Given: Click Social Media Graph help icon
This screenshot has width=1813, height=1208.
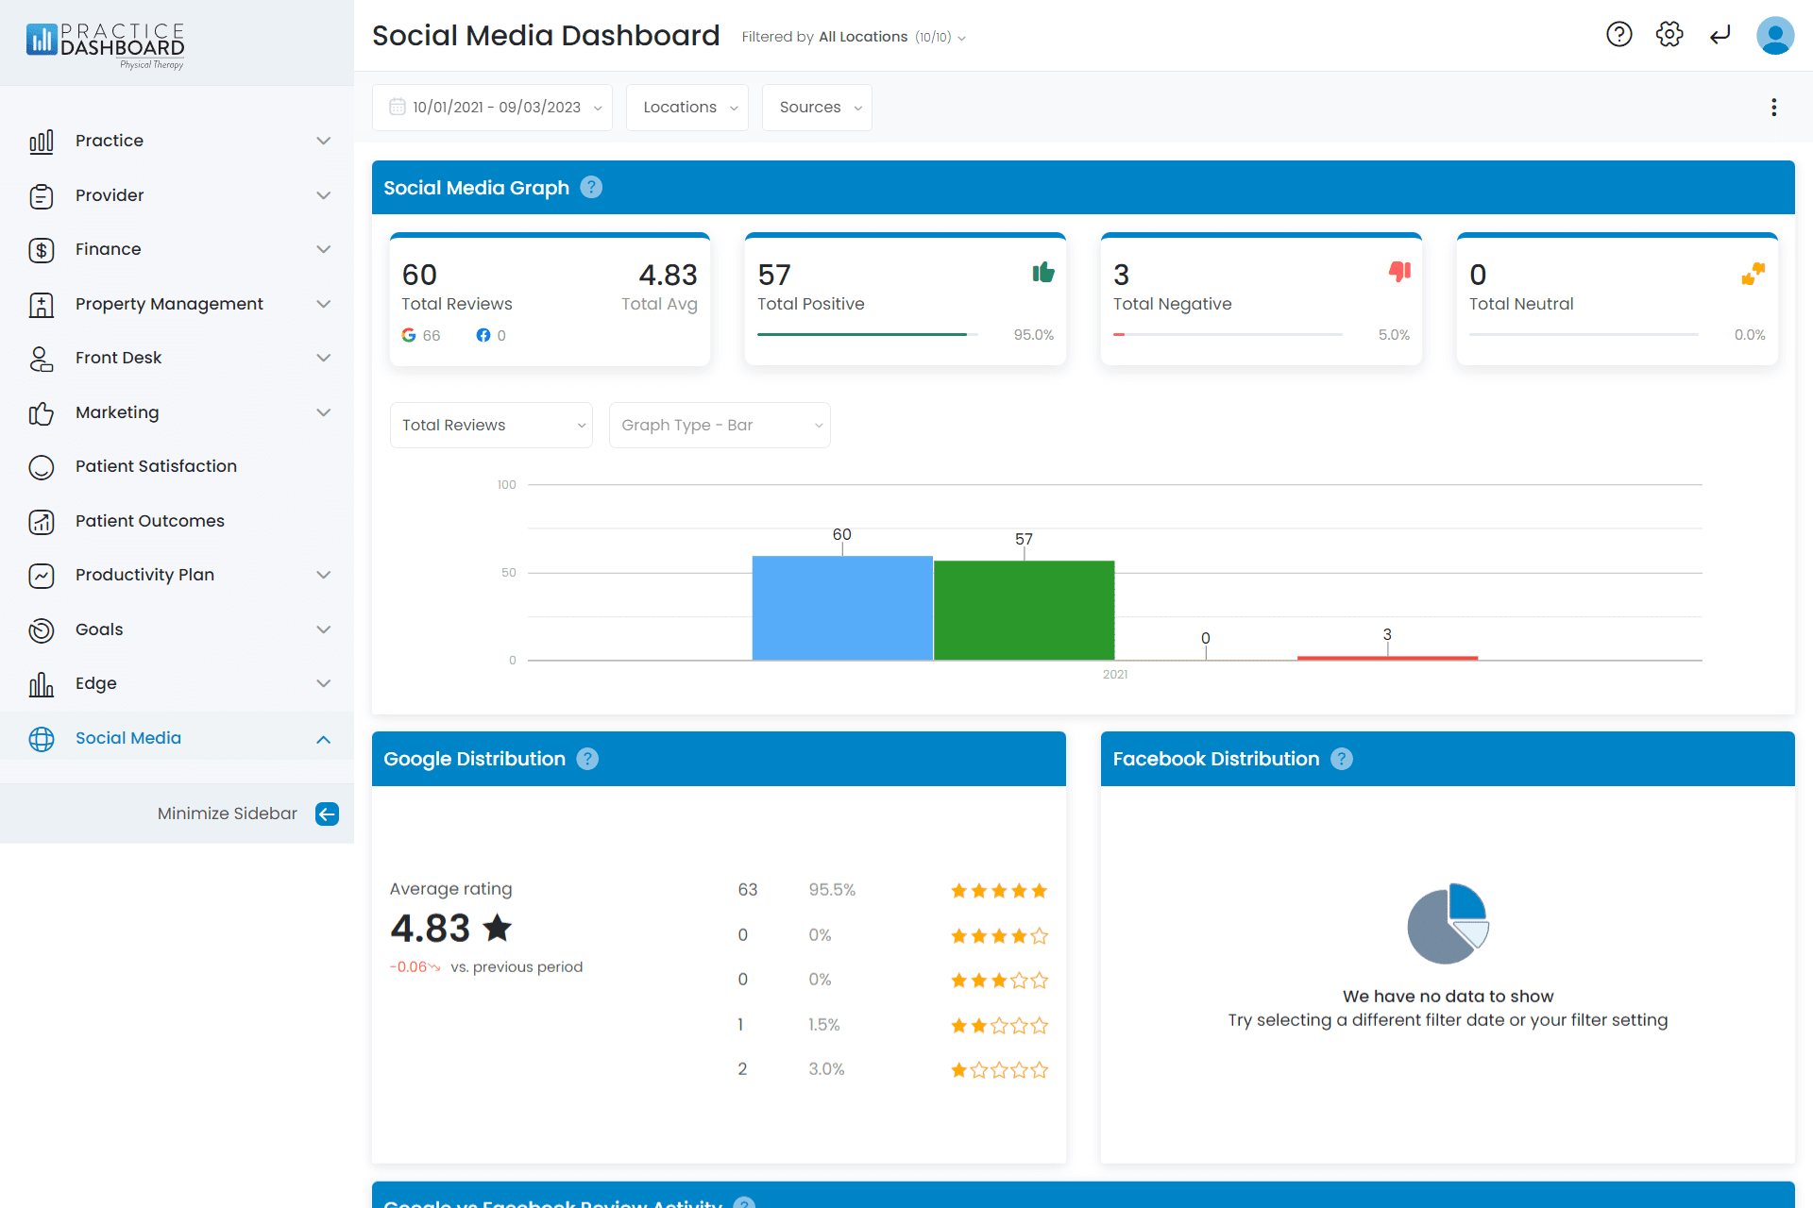Looking at the screenshot, I should click(591, 187).
